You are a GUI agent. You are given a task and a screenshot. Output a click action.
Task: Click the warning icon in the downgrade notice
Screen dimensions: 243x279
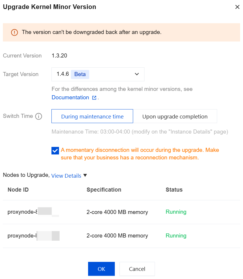click(x=15, y=33)
